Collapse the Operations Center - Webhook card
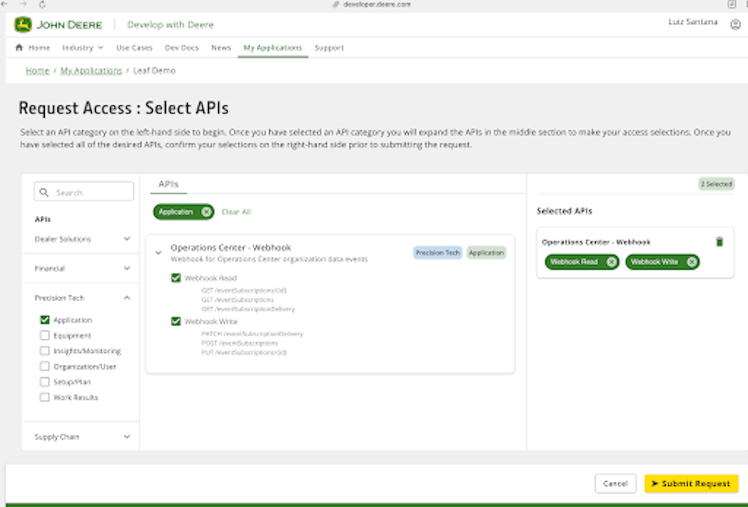This screenshot has height=507, width=748. pyautogui.click(x=158, y=253)
